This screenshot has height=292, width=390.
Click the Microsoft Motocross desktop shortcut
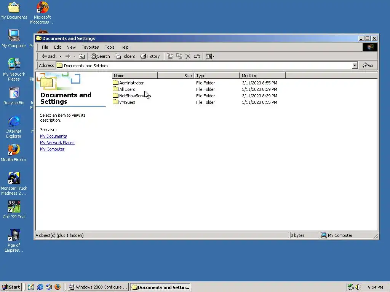(42, 13)
